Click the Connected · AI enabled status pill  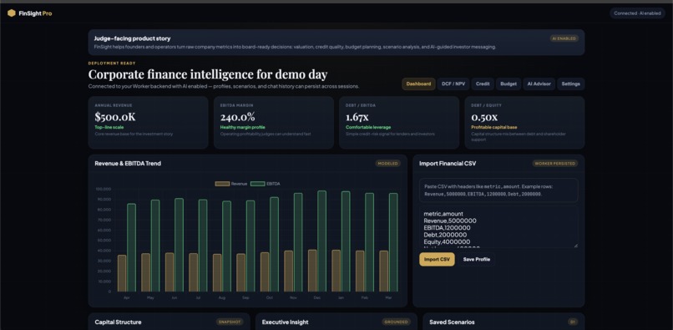[x=637, y=13]
